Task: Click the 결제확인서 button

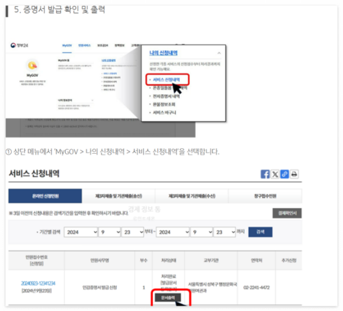Action: pos(287,214)
